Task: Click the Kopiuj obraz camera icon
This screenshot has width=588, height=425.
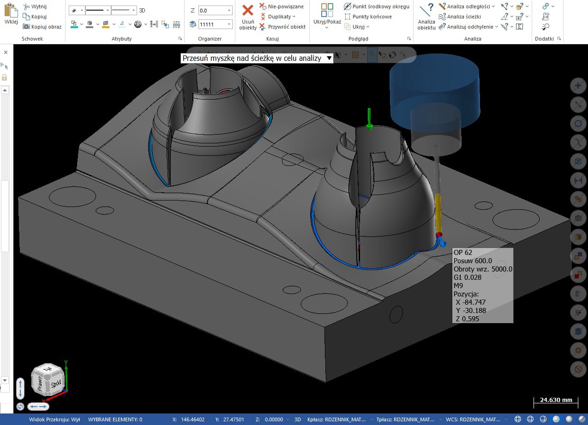Action: [x=27, y=27]
